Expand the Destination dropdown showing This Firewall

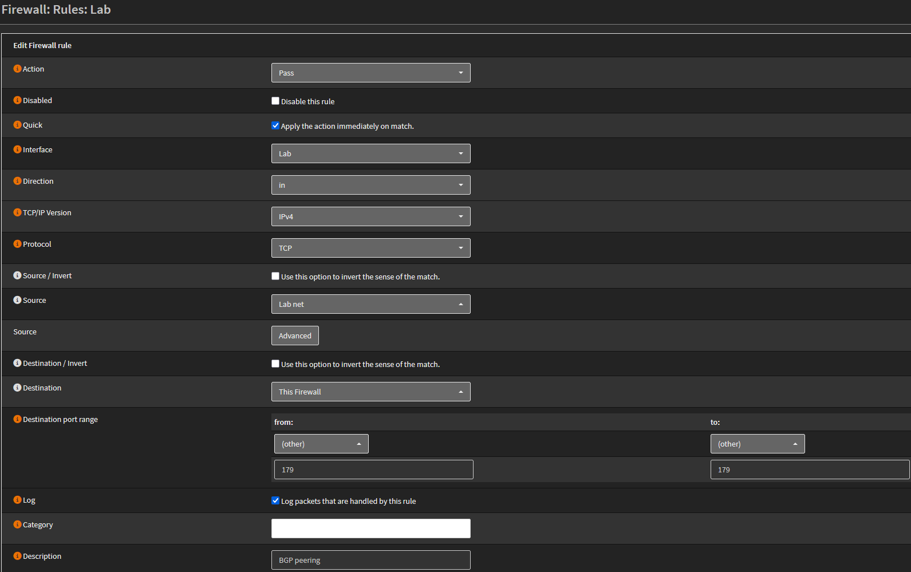(370, 392)
